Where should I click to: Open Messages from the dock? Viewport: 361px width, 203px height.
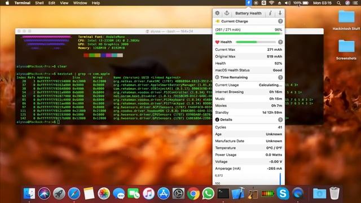119,193
